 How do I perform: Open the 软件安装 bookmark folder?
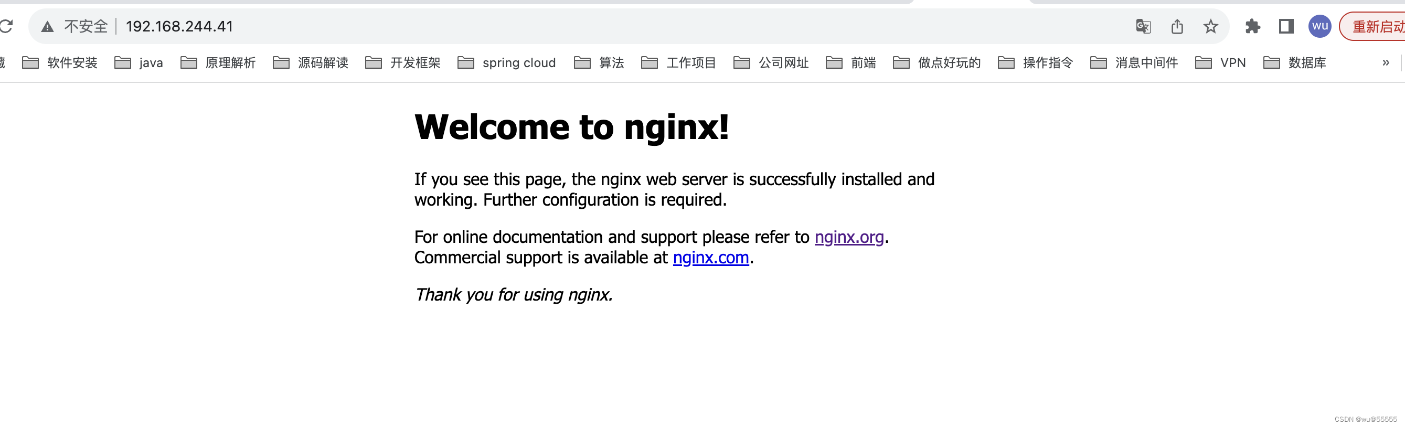coord(60,63)
